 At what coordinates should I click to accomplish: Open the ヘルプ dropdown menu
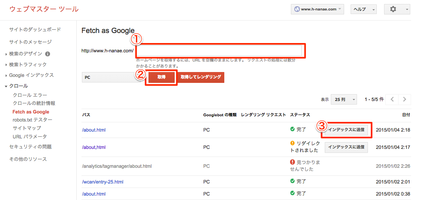pyautogui.click(x=364, y=9)
